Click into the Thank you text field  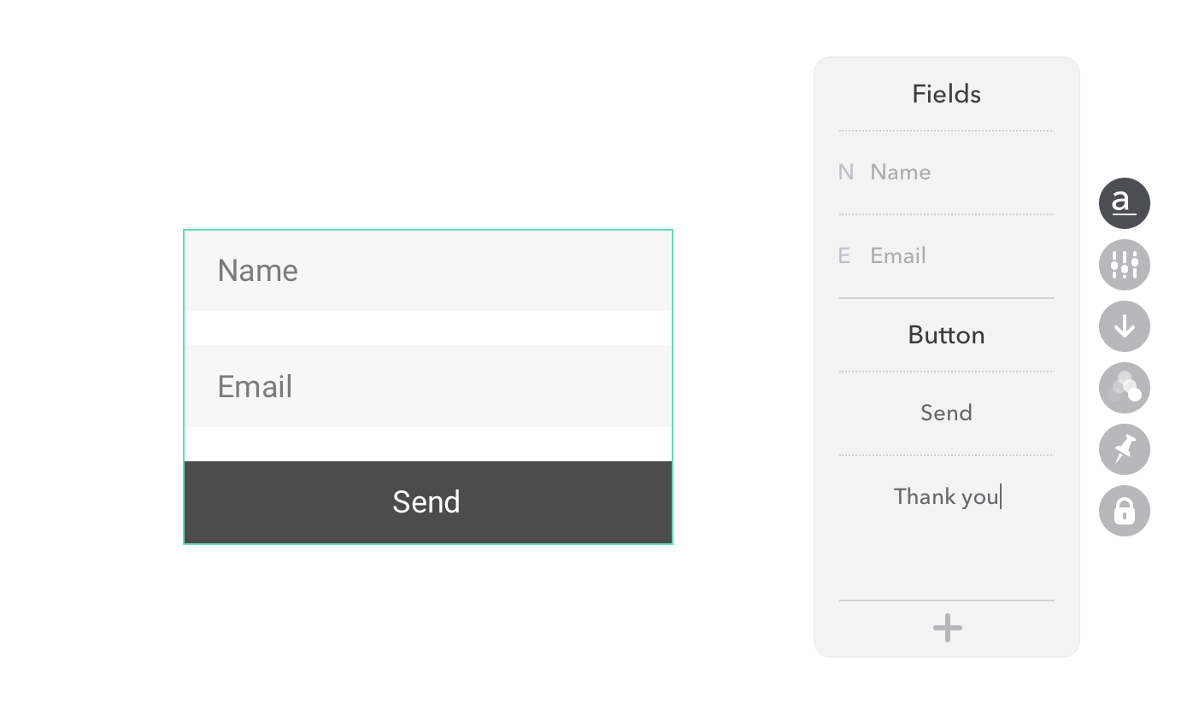(x=947, y=497)
